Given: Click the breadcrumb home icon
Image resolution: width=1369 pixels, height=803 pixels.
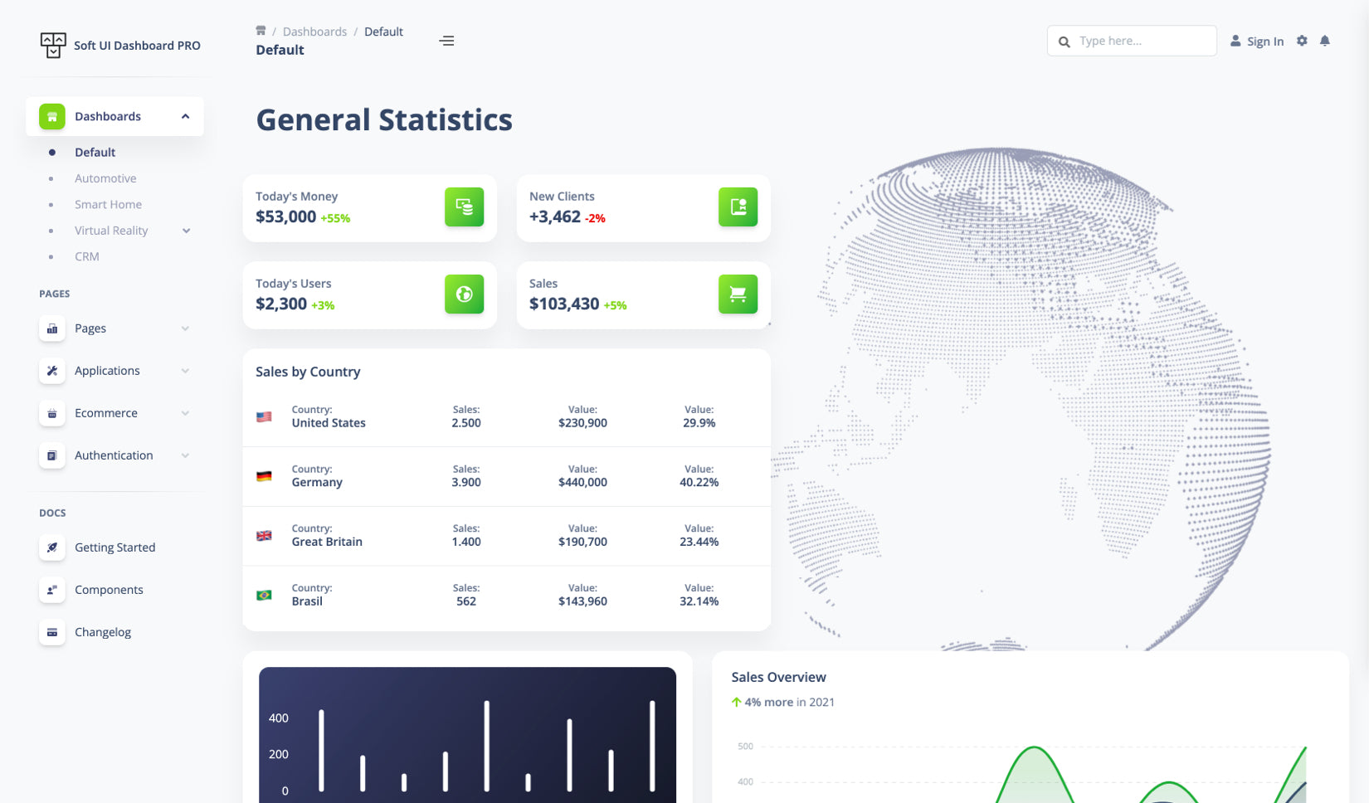Looking at the screenshot, I should (x=261, y=31).
